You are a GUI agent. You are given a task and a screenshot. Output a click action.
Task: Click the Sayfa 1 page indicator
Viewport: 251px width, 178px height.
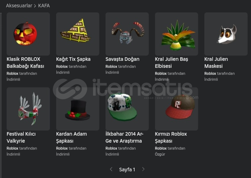(x=127, y=170)
